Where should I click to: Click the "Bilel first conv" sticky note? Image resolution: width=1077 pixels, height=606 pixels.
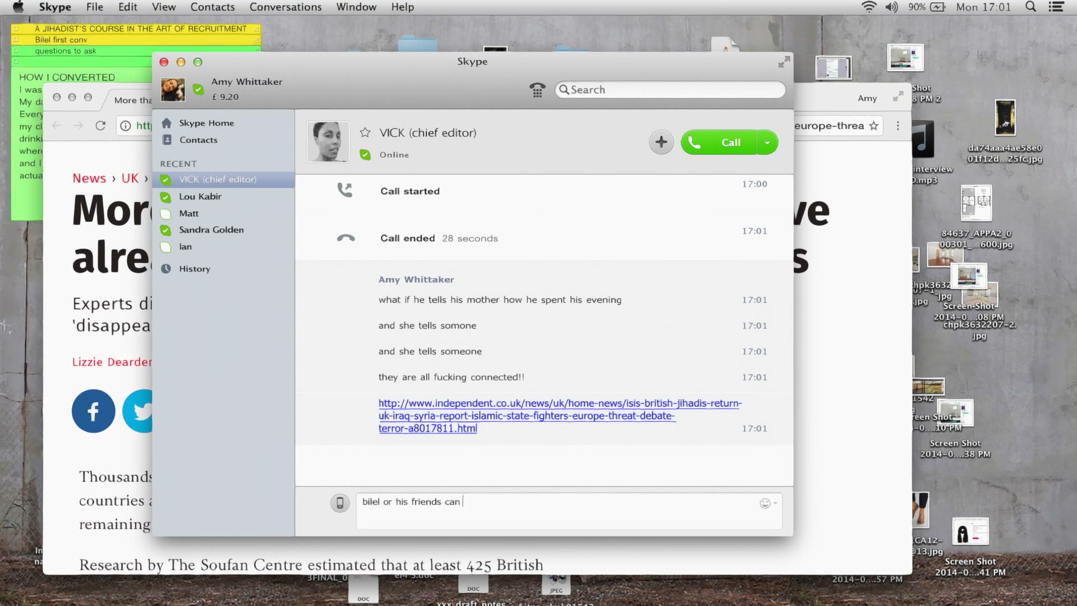[136, 40]
